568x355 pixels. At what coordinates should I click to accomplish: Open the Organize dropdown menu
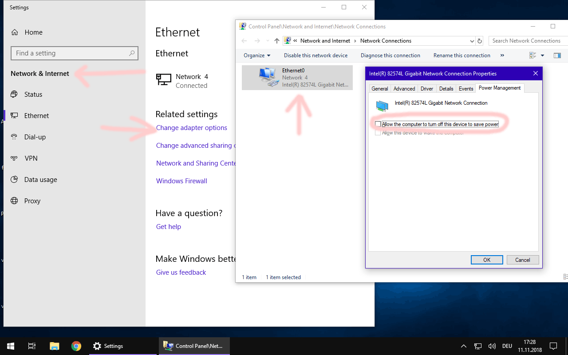click(257, 55)
